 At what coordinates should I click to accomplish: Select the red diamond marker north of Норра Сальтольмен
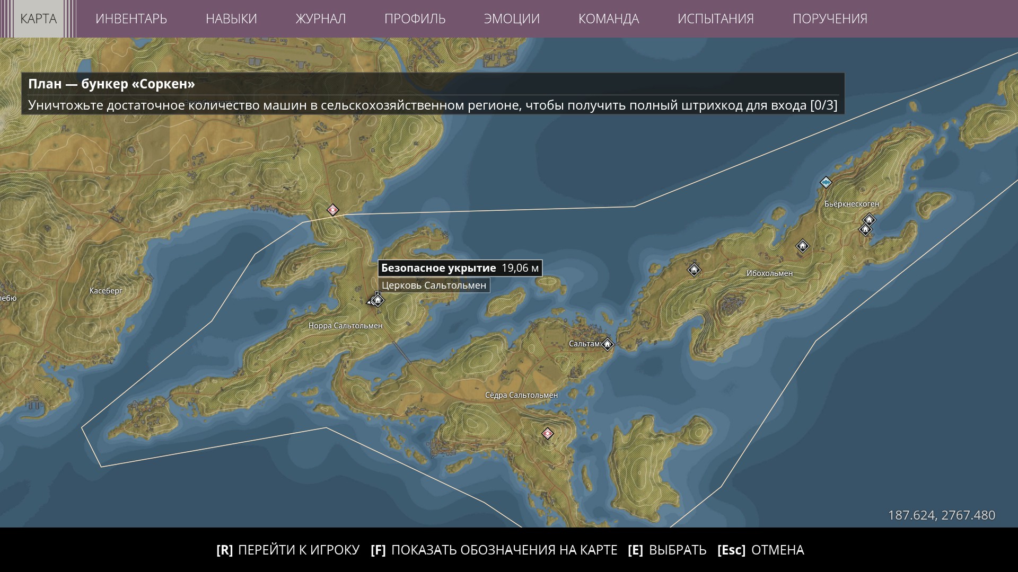point(332,210)
